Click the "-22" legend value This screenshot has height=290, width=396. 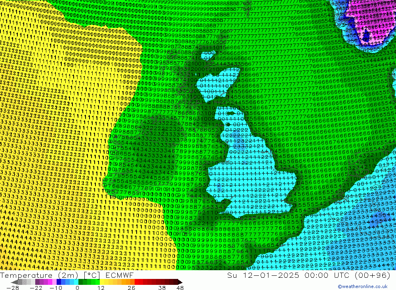coord(36,288)
